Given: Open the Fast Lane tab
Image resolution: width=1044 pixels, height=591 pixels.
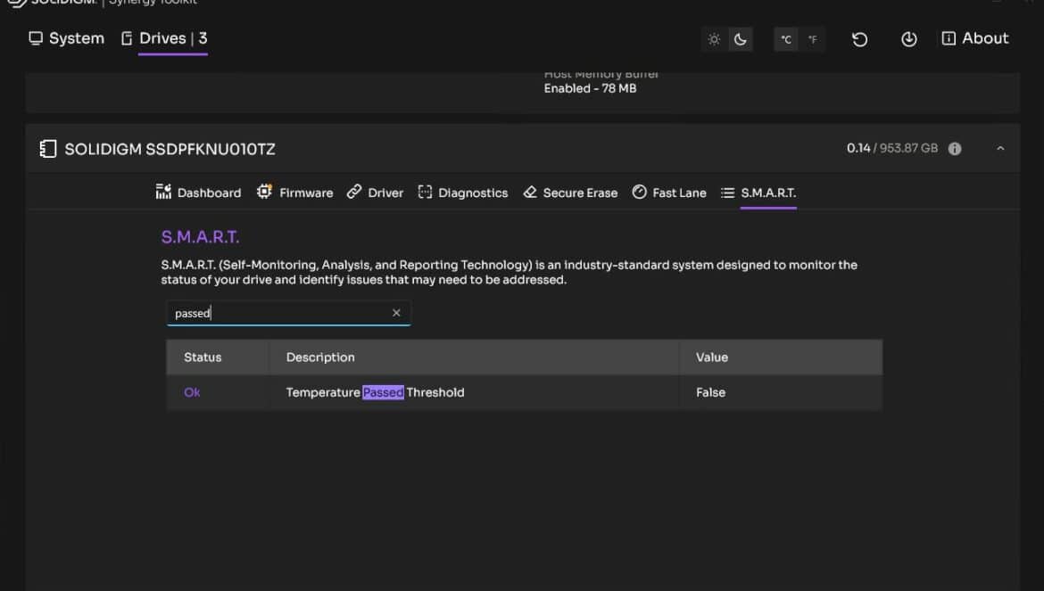Looking at the screenshot, I should pos(669,193).
